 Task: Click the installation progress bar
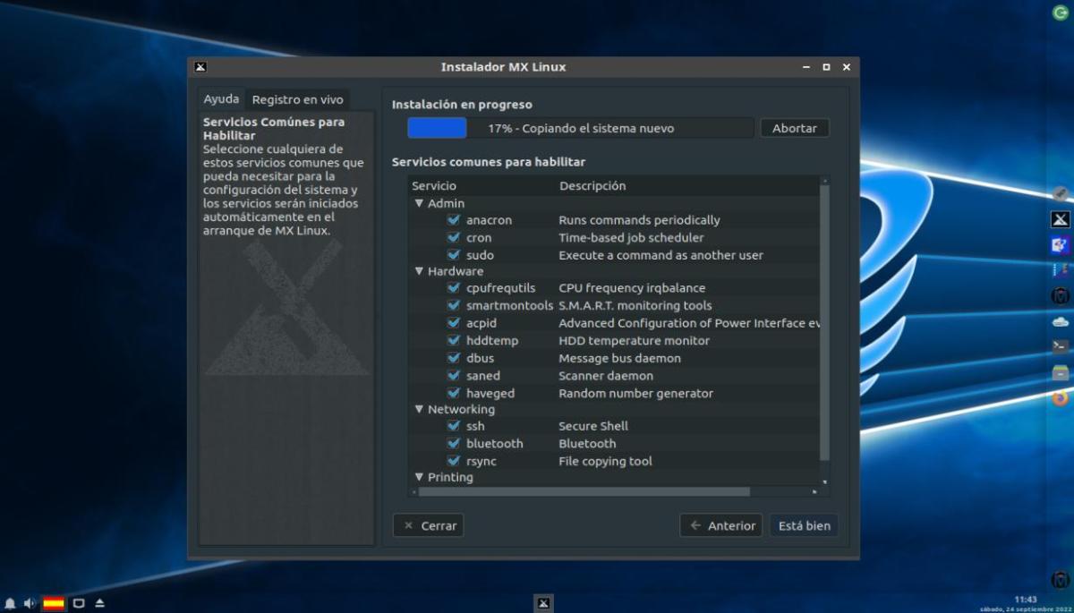(x=580, y=128)
